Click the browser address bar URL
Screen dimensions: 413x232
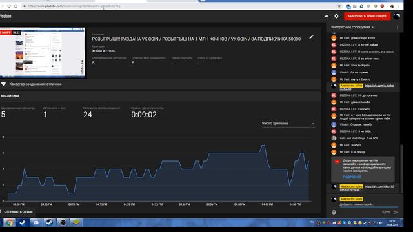74,6
